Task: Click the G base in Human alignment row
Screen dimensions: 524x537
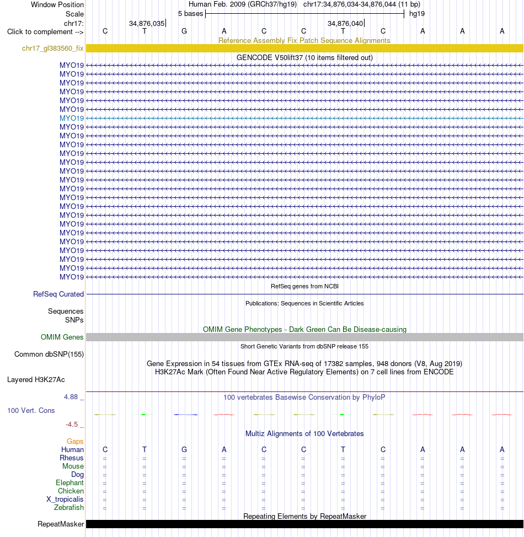Action: 184,450
